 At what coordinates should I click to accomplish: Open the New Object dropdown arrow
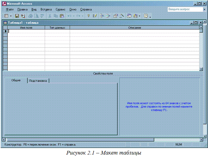140,16
